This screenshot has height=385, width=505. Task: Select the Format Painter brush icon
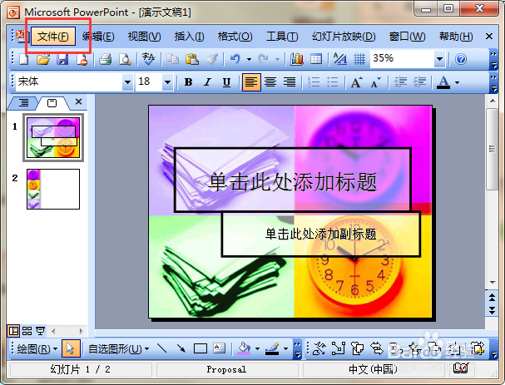(x=211, y=59)
